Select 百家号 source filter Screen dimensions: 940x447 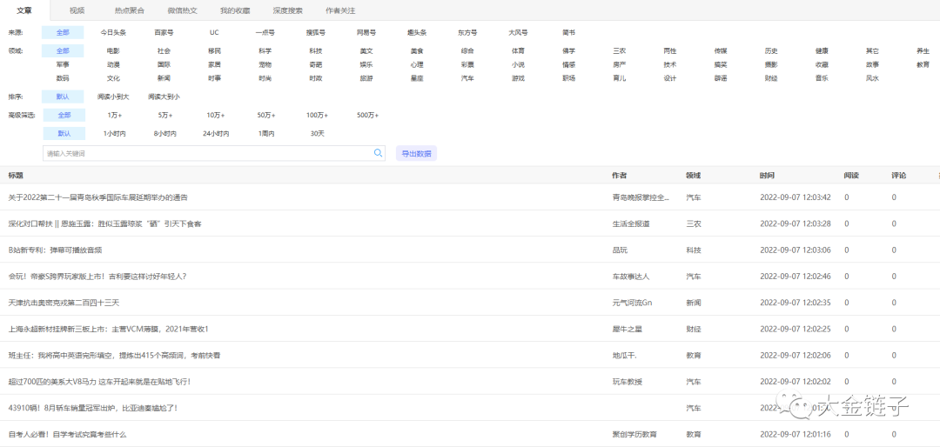(164, 32)
